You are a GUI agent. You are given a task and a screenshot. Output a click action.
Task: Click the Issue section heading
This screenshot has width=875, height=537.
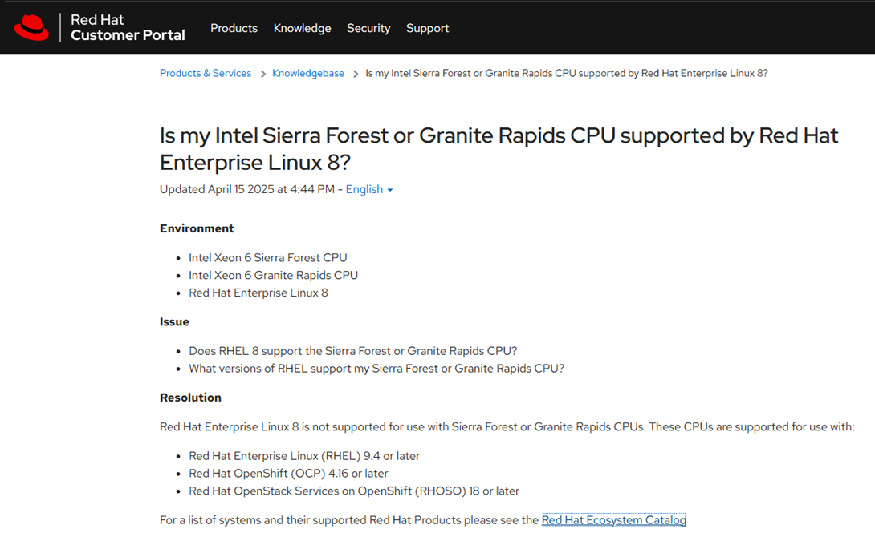tap(174, 321)
